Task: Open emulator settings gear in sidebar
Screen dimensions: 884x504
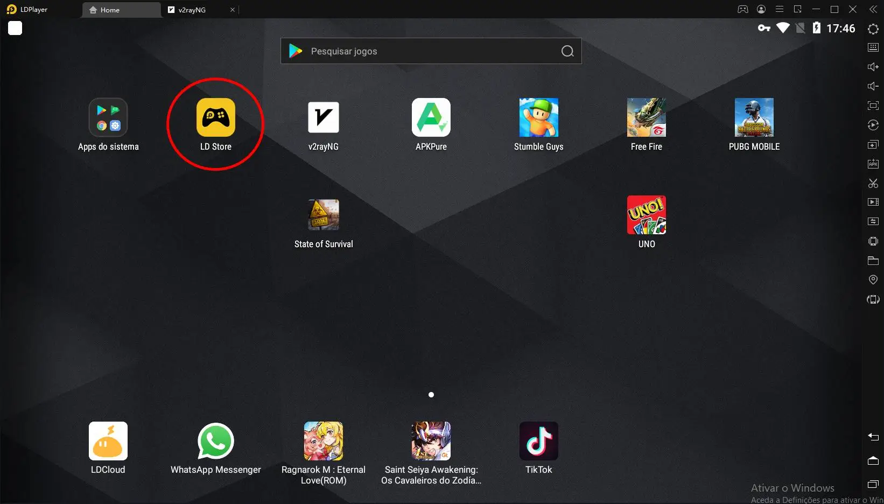Action: point(873,29)
